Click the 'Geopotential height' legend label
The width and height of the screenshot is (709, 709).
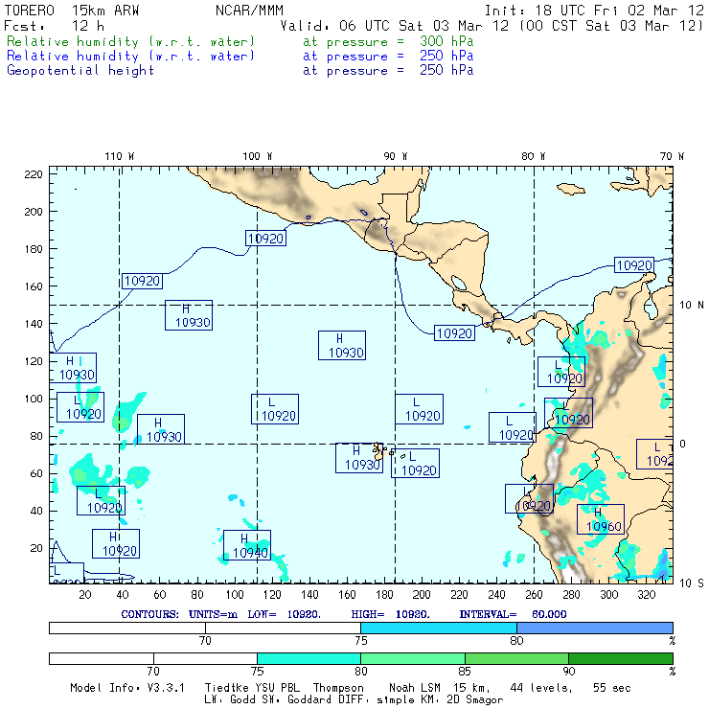click(80, 71)
